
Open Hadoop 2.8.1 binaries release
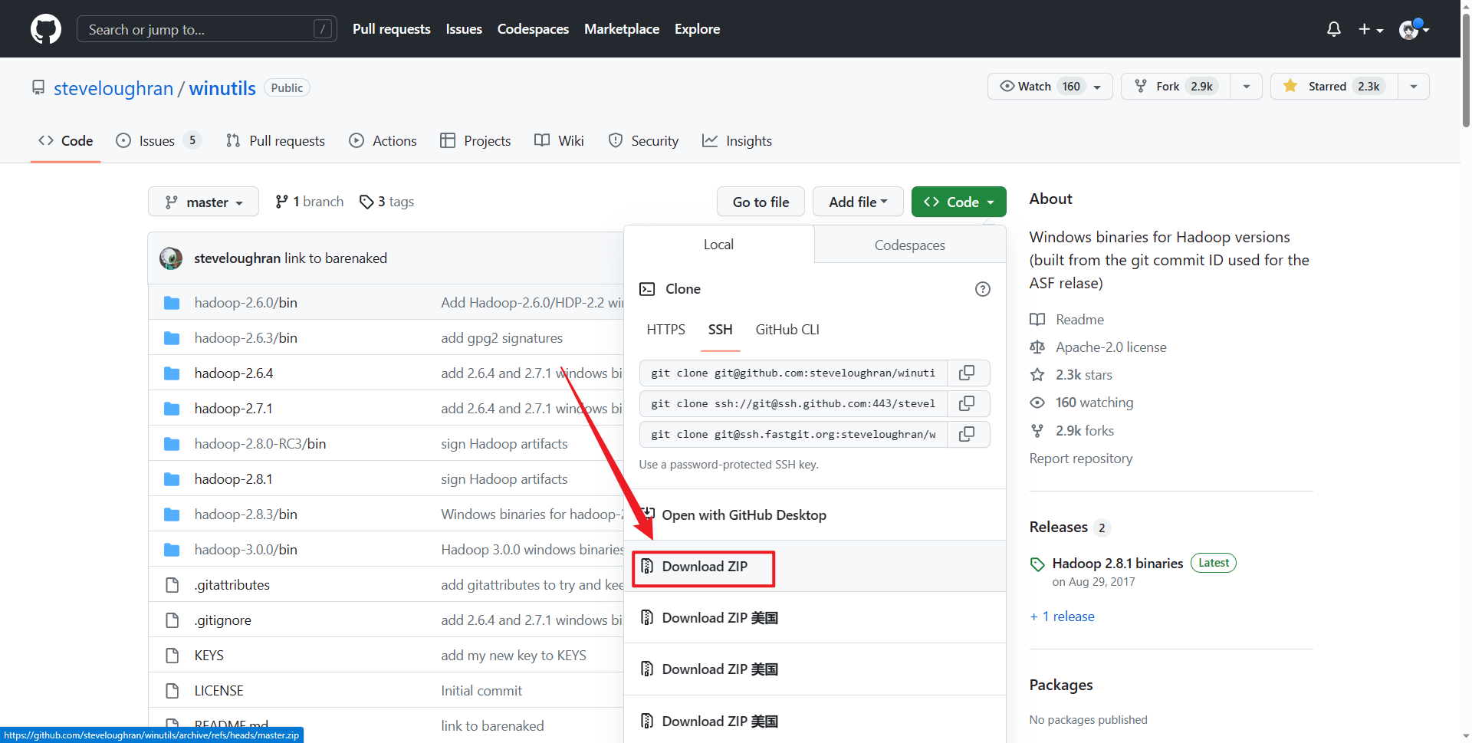click(1117, 564)
